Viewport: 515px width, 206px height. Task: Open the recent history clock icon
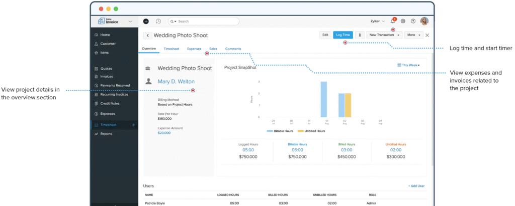pyautogui.click(x=158, y=22)
